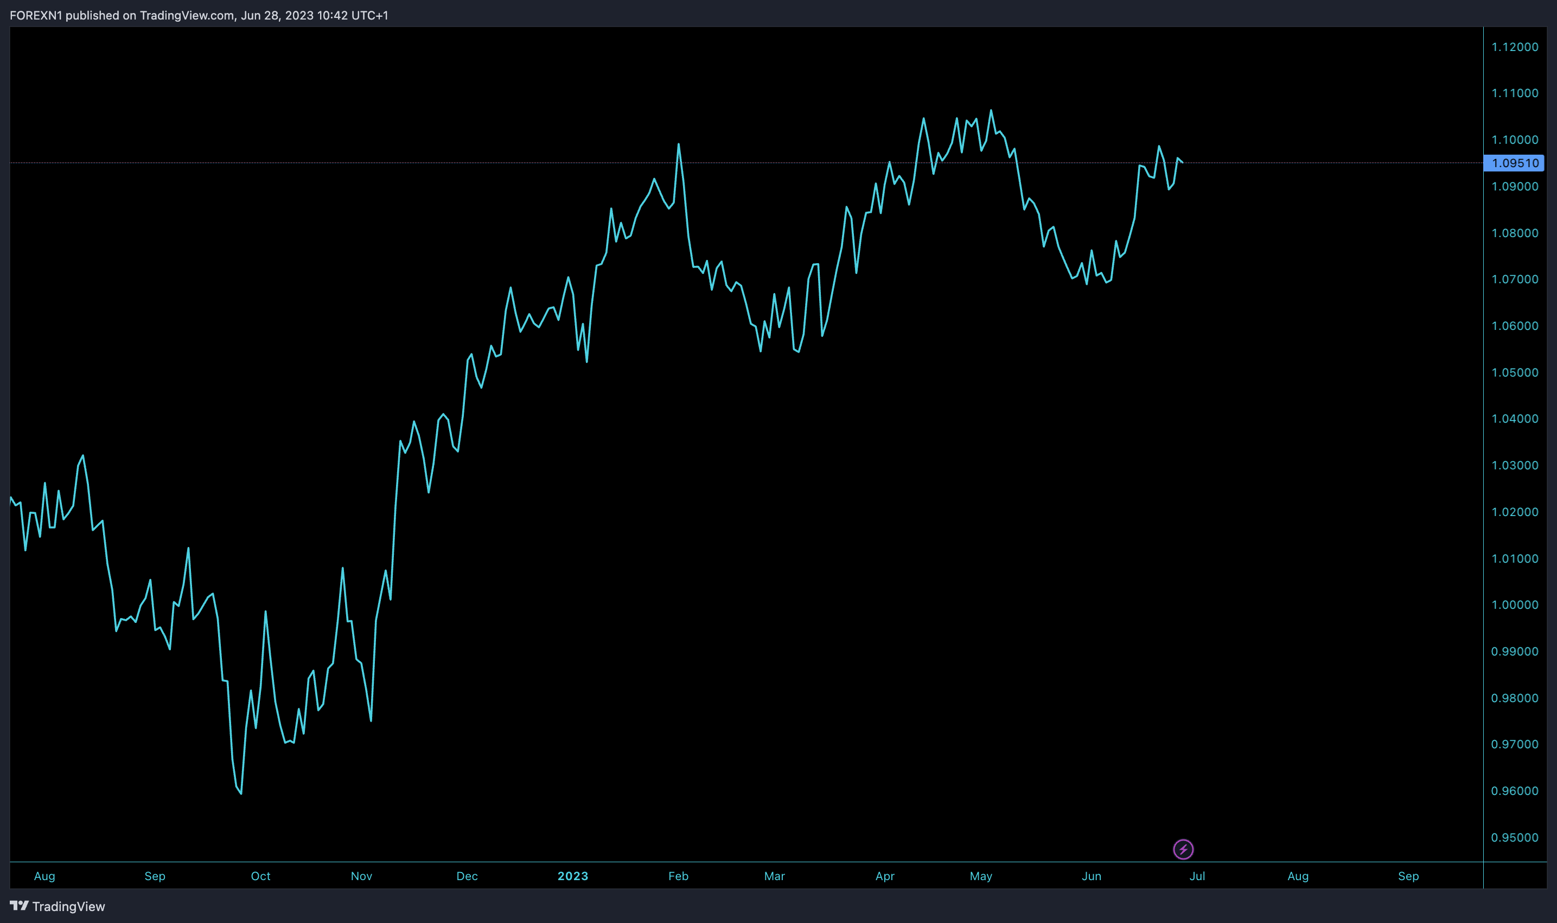Viewport: 1557px width, 923px height.
Task: Click the current price label 1.09510
Action: click(x=1514, y=163)
